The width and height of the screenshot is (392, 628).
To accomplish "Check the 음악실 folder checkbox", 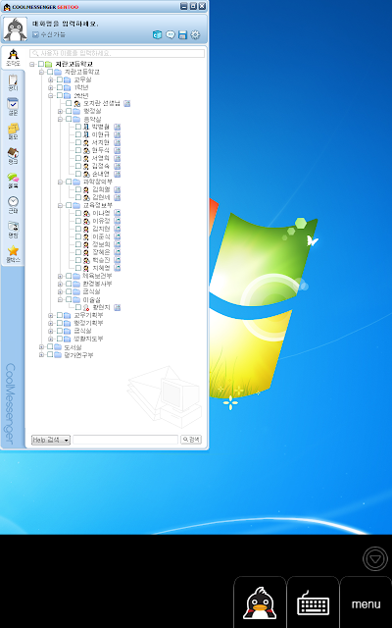I will [69, 119].
